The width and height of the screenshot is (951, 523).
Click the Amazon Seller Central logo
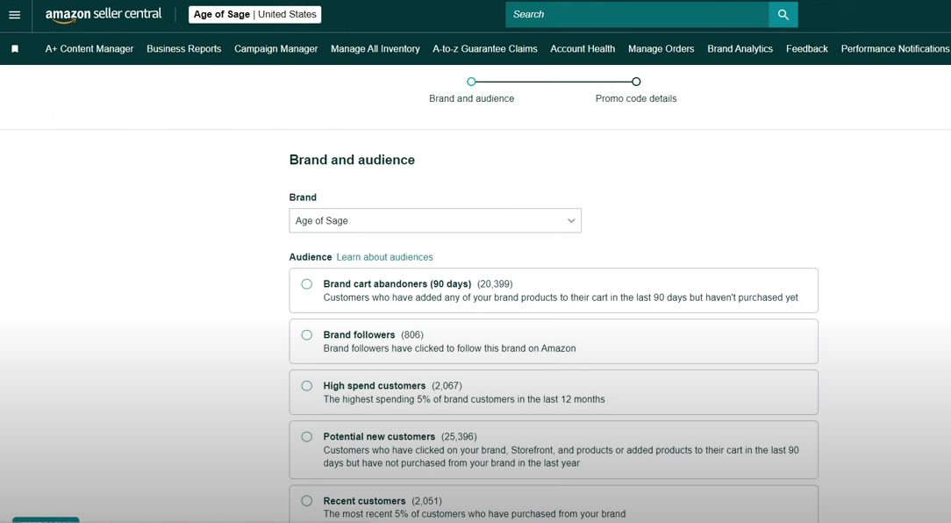104,15
